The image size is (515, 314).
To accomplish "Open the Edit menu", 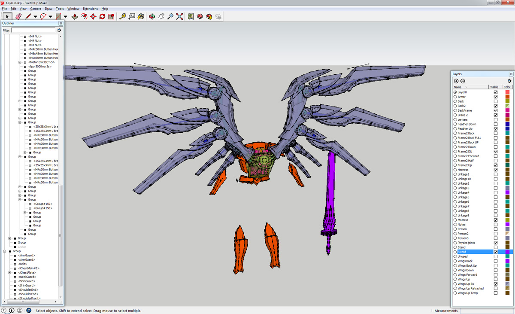I will (13, 9).
